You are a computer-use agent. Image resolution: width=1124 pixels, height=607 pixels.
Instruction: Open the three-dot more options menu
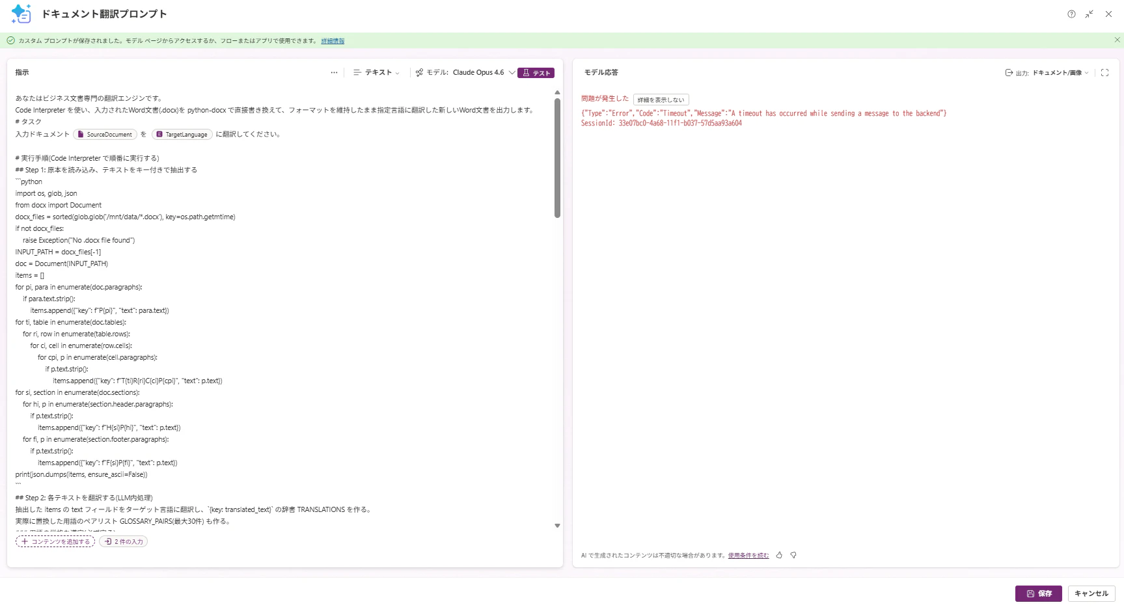coord(334,73)
